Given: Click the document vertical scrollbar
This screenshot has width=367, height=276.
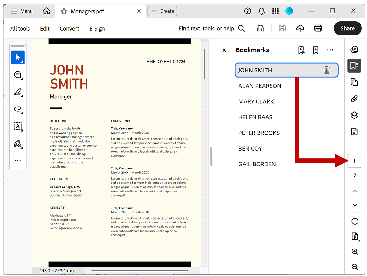Looking at the screenshot, I should 205,64.
